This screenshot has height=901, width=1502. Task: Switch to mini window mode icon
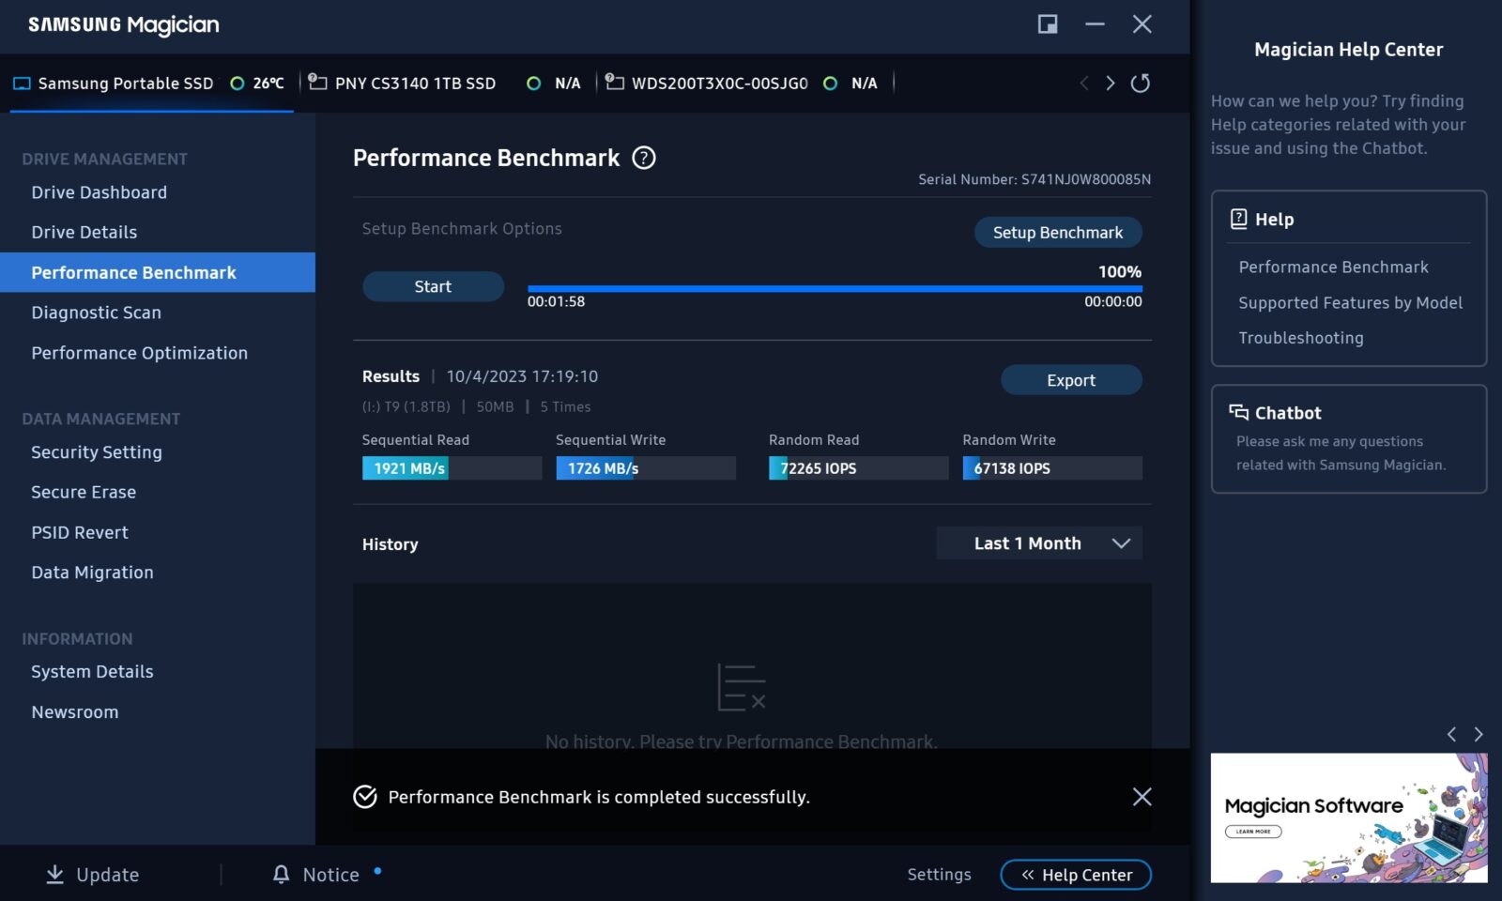pyautogui.click(x=1048, y=24)
